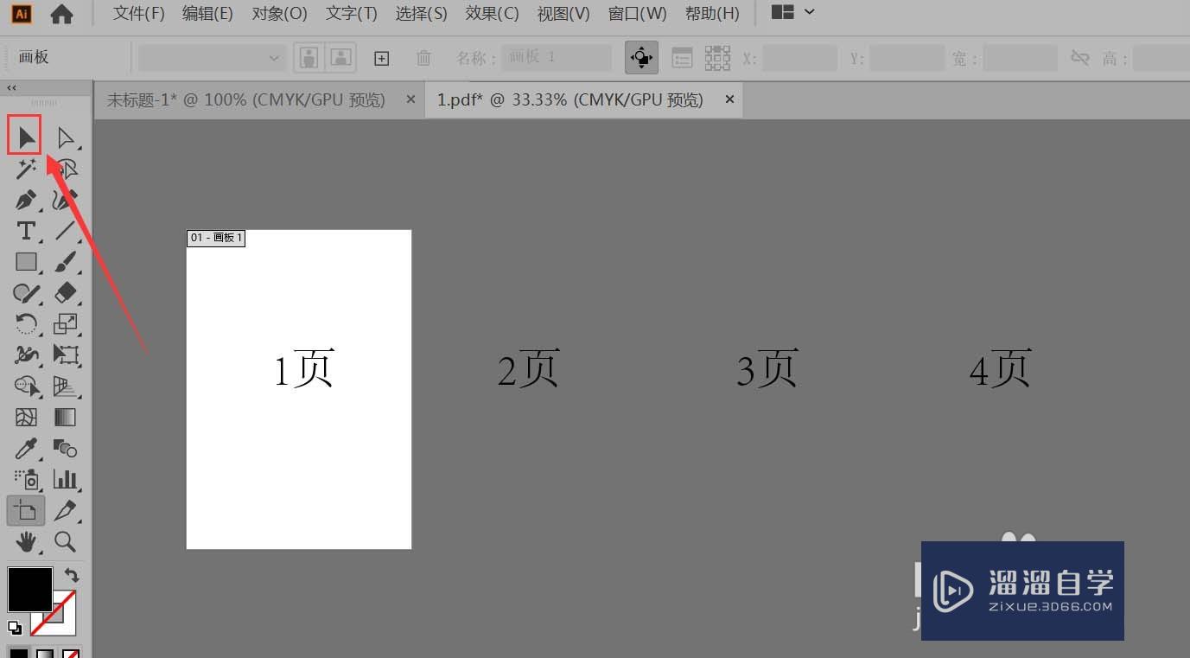Set artboard orientation to portrait
Image resolution: width=1190 pixels, height=658 pixels.
(308, 58)
